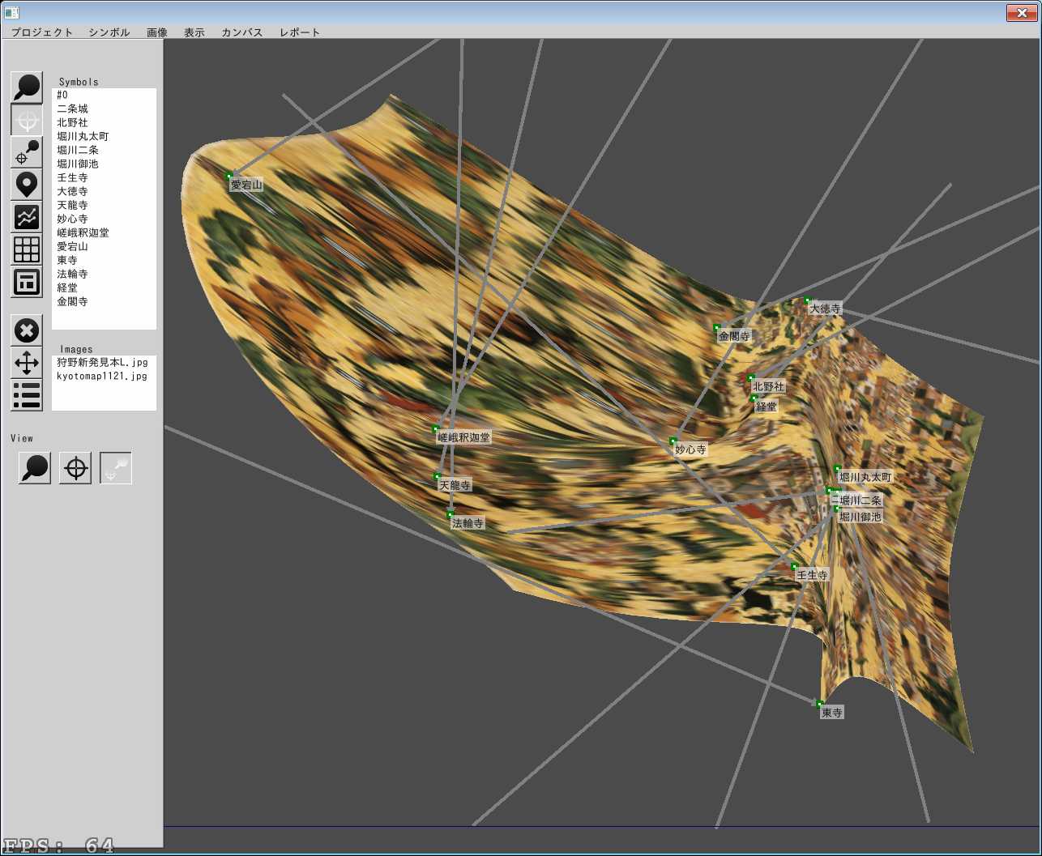
Task: Click the 法輪寺 marker label on the canvas
Action: pyautogui.click(x=468, y=524)
